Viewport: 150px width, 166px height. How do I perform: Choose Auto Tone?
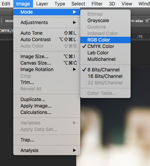tap(47, 33)
